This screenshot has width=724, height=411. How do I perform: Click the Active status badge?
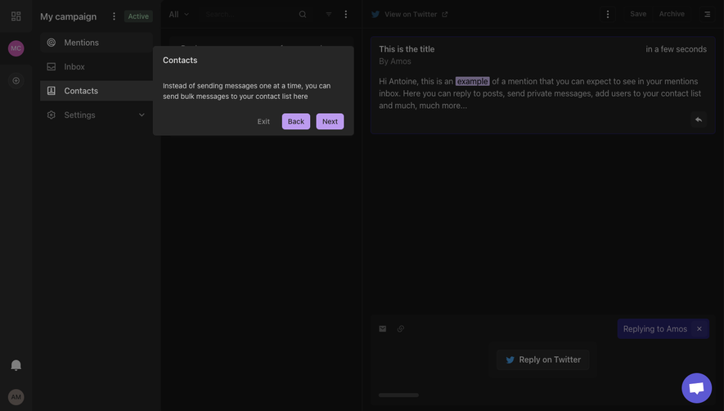[138, 16]
